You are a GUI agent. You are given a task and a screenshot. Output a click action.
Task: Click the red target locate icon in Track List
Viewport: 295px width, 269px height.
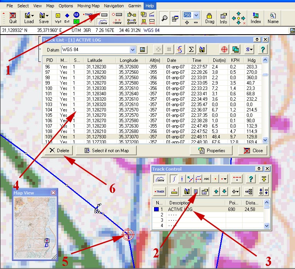[x=224, y=50]
